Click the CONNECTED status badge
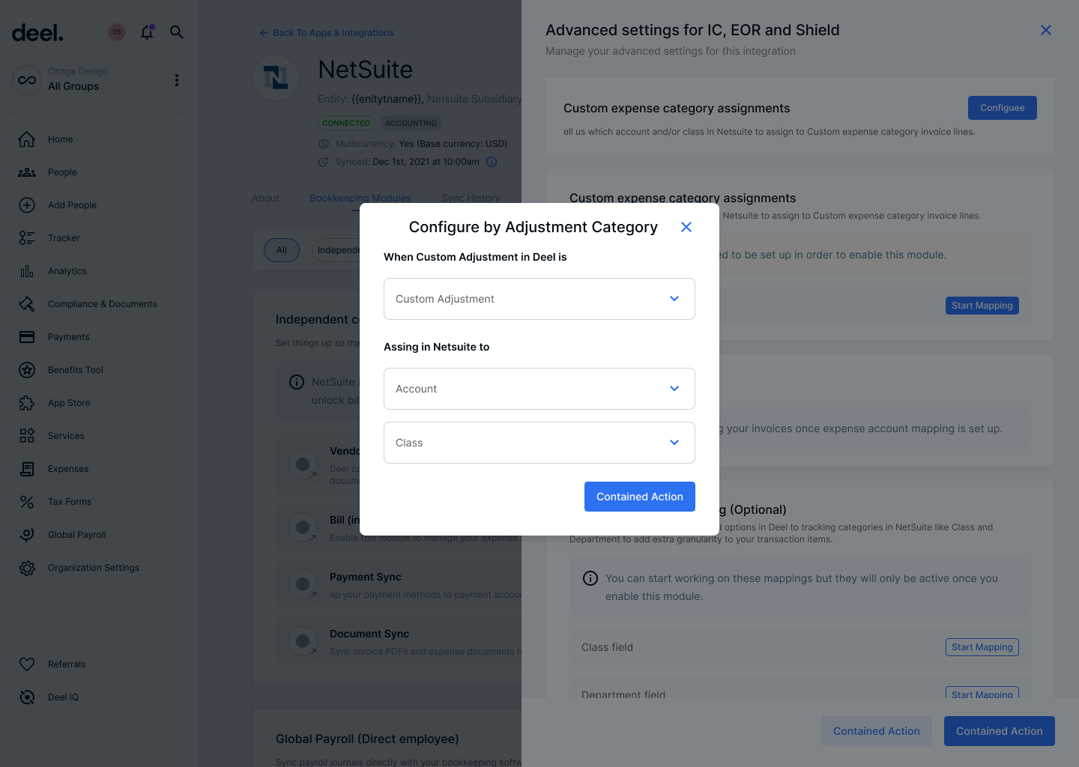This screenshot has height=767, width=1079. click(x=346, y=123)
